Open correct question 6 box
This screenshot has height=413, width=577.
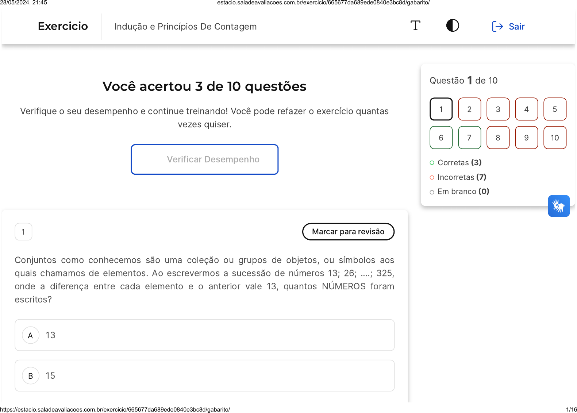[441, 138]
